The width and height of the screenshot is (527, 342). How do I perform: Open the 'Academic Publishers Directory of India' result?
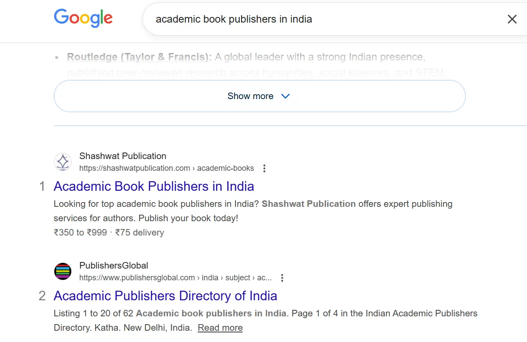pyautogui.click(x=165, y=296)
